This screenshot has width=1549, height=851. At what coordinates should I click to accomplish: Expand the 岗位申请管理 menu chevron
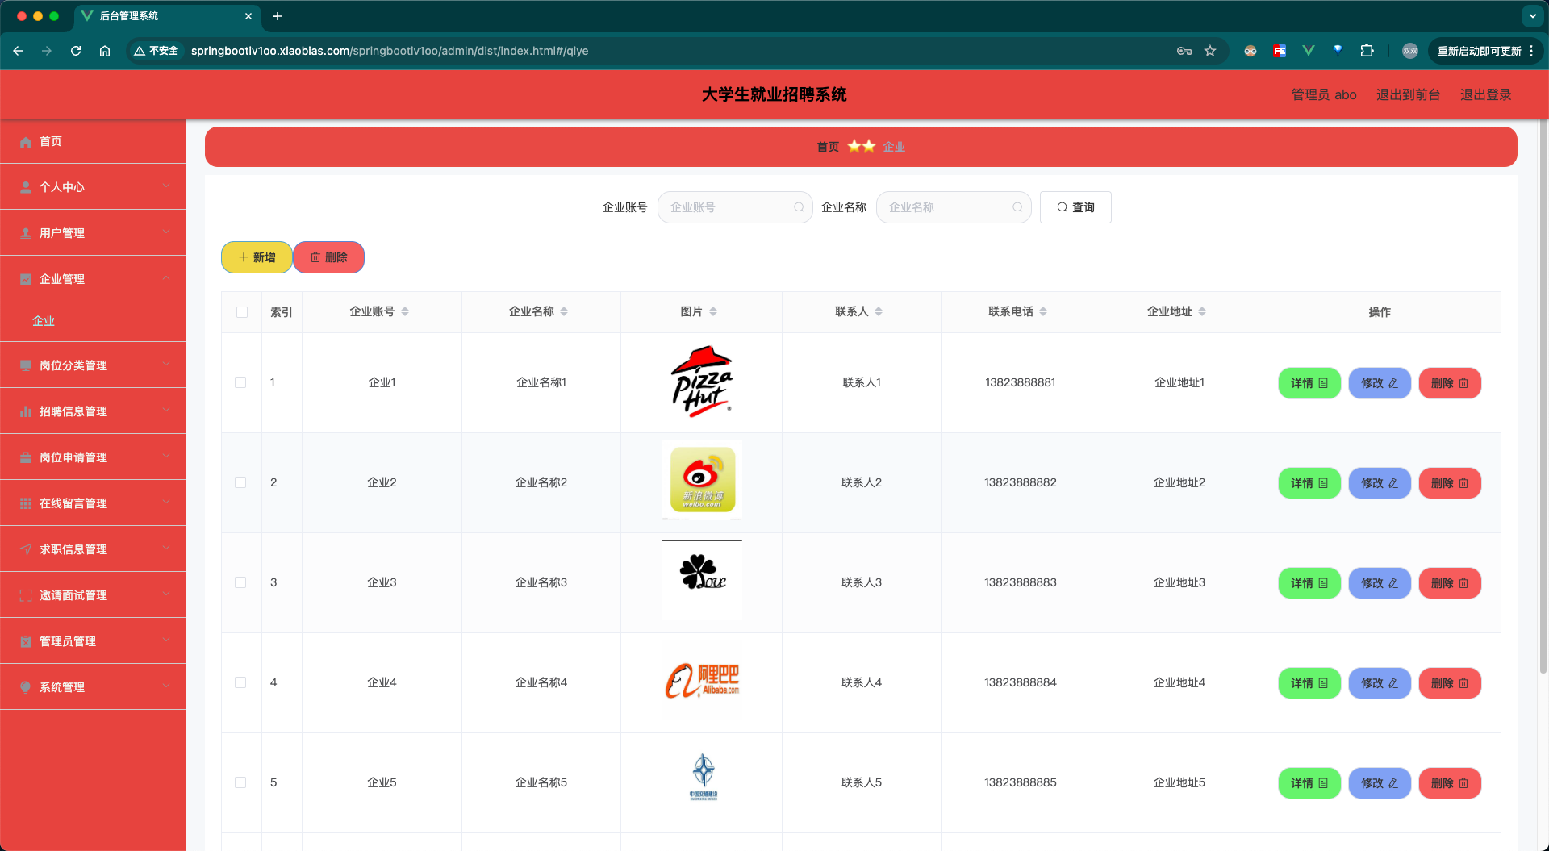[x=166, y=457]
